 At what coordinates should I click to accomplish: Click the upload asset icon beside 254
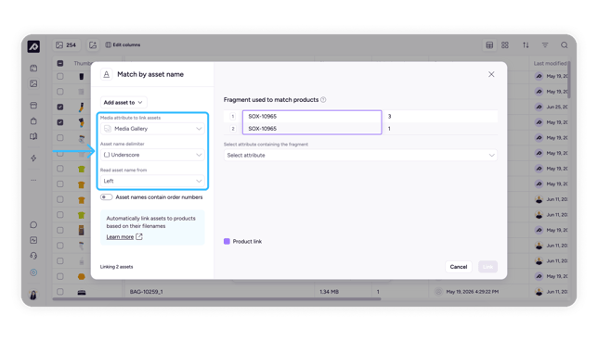[x=93, y=44]
